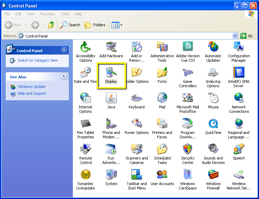
Task: Select the Keyboard icon
Action: click(x=136, y=98)
